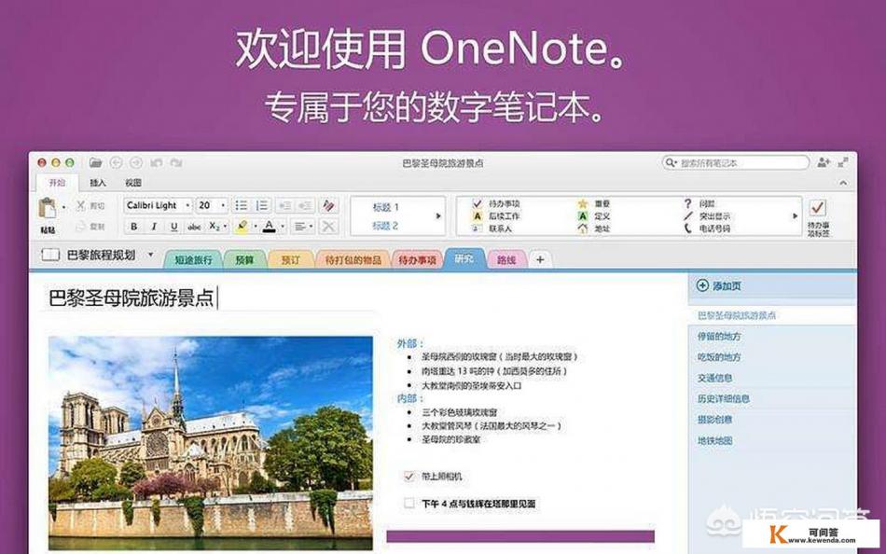Viewport: 886px width, 554px height.
Task: Open the 待打包的物品 section tab
Action: pos(353,260)
